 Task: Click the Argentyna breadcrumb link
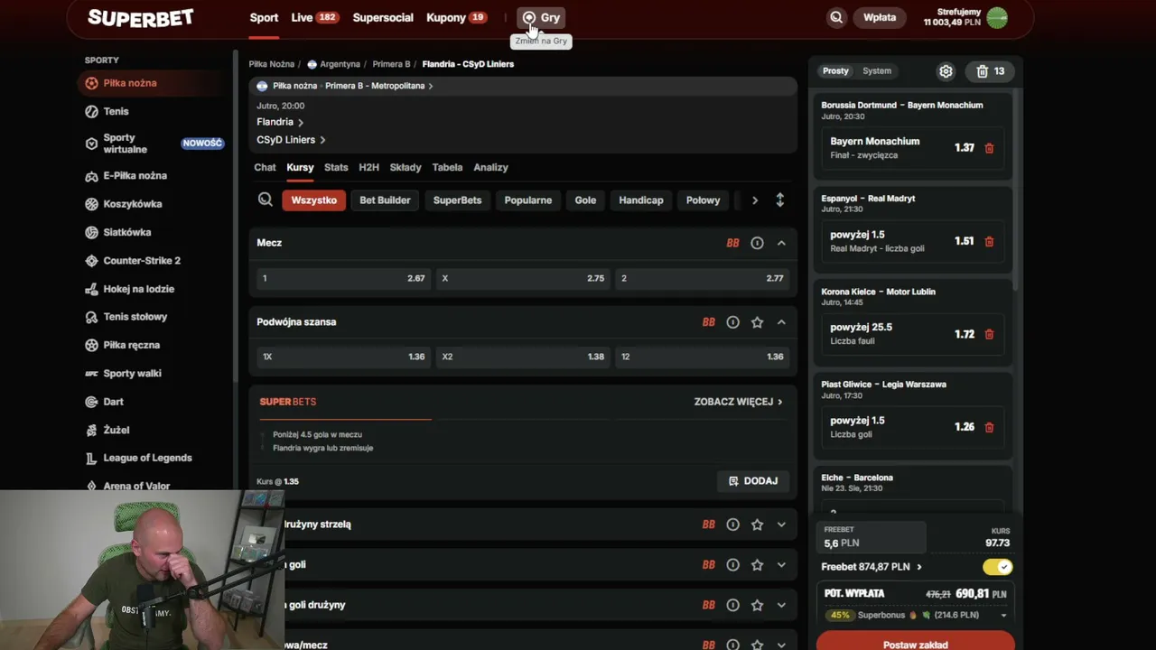pyautogui.click(x=340, y=64)
